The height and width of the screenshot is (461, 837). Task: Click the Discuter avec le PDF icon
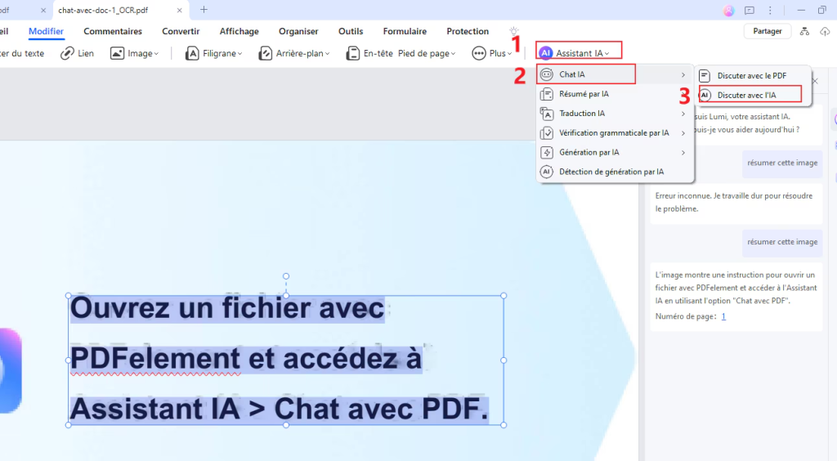(x=705, y=76)
